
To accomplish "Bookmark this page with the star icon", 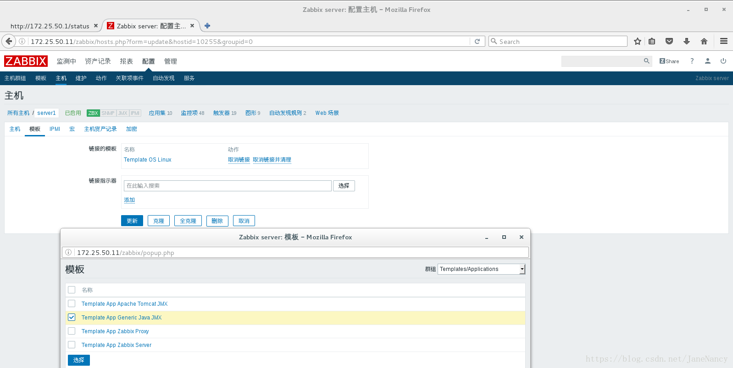I will pos(638,41).
